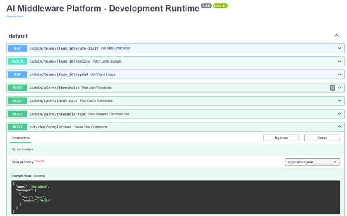Click the Post Cache Invalidation description

coord(96,100)
